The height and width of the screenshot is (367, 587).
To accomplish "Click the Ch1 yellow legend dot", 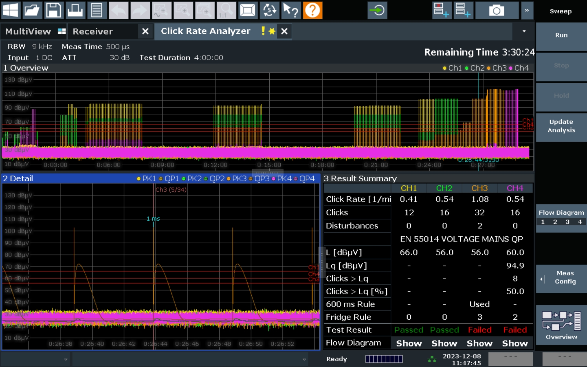I will 445,68.
